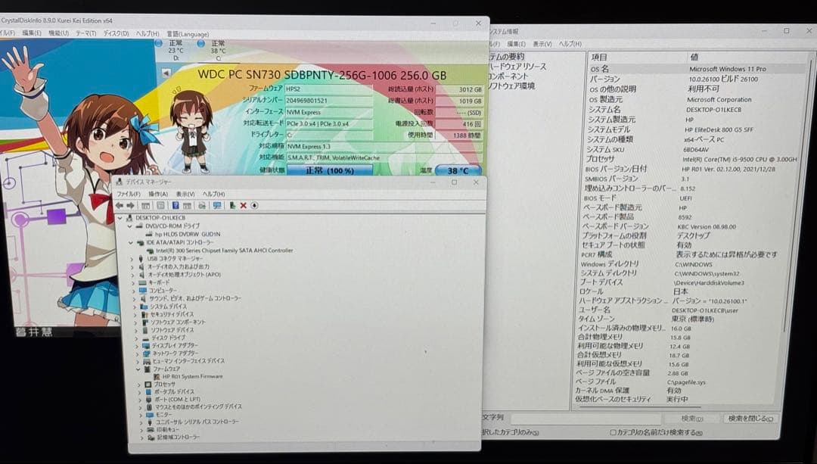Image resolution: width=817 pixels, height=464 pixels.
Task: Collapse the DVD/CD-ROM ドライブ node
Action: [129, 226]
